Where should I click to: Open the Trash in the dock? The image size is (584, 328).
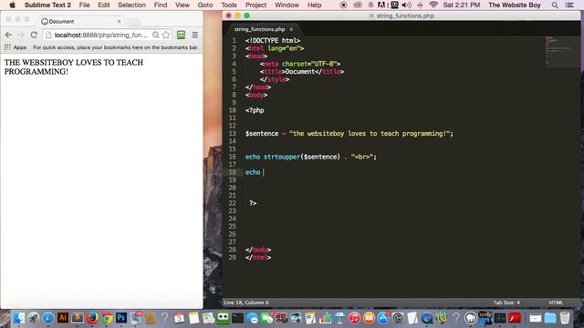tap(565, 318)
